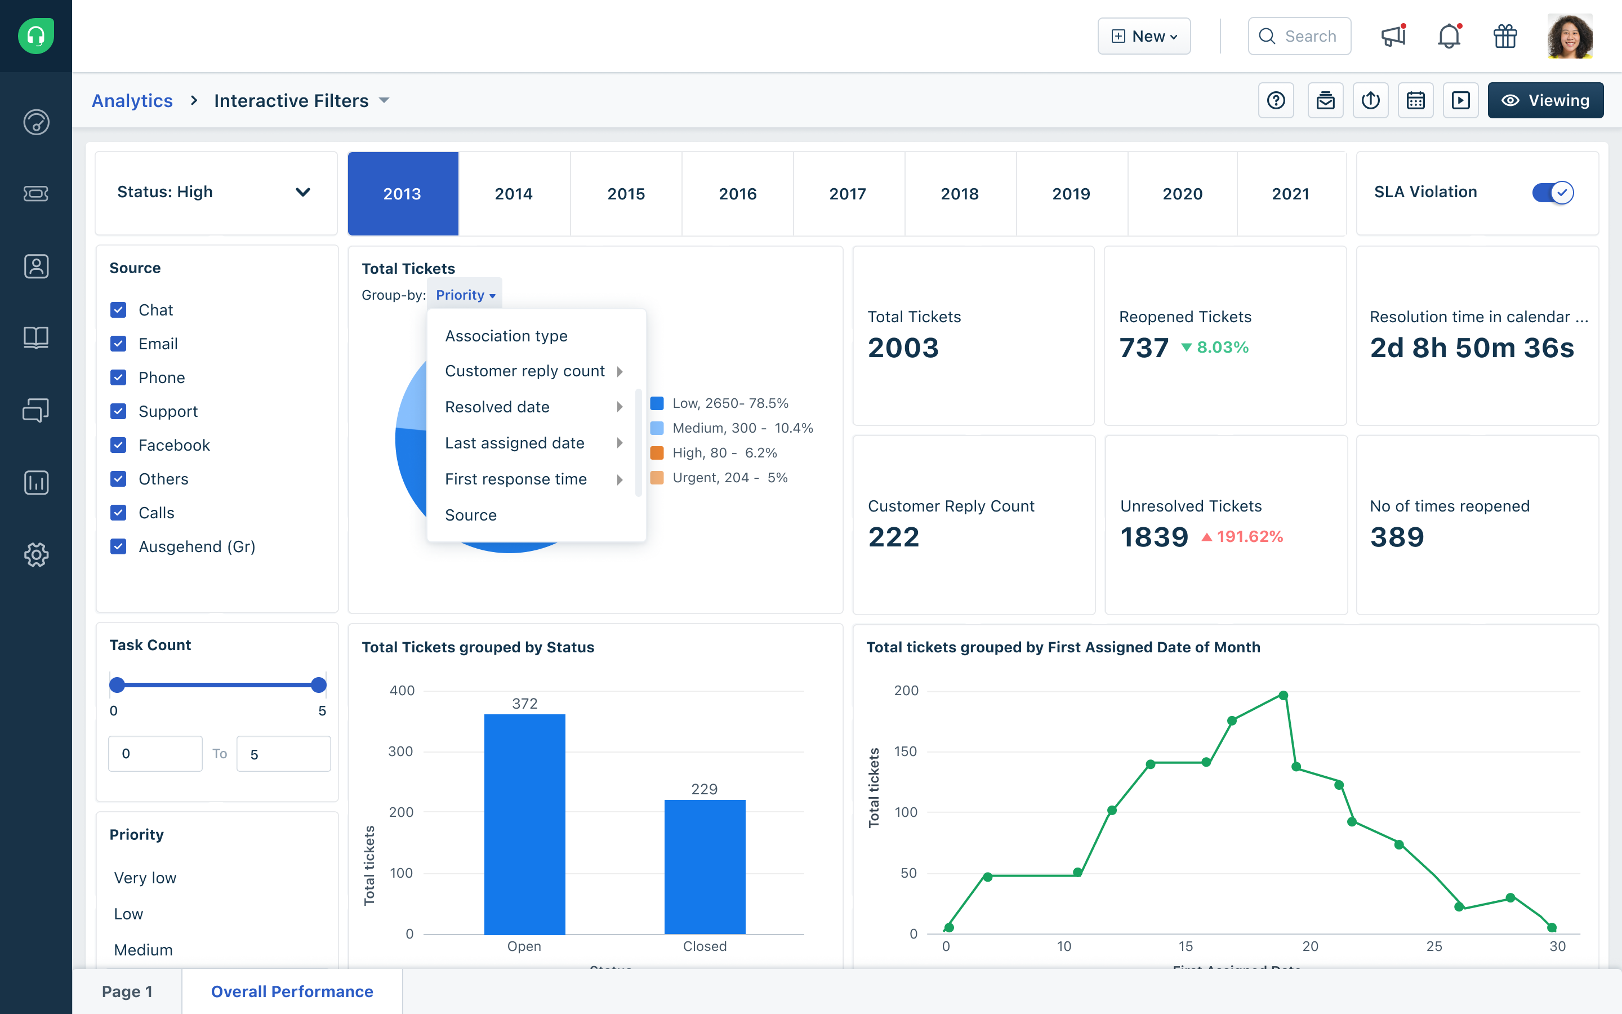Open the export report icon in the toolbar

pyautogui.click(x=1371, y=100)
